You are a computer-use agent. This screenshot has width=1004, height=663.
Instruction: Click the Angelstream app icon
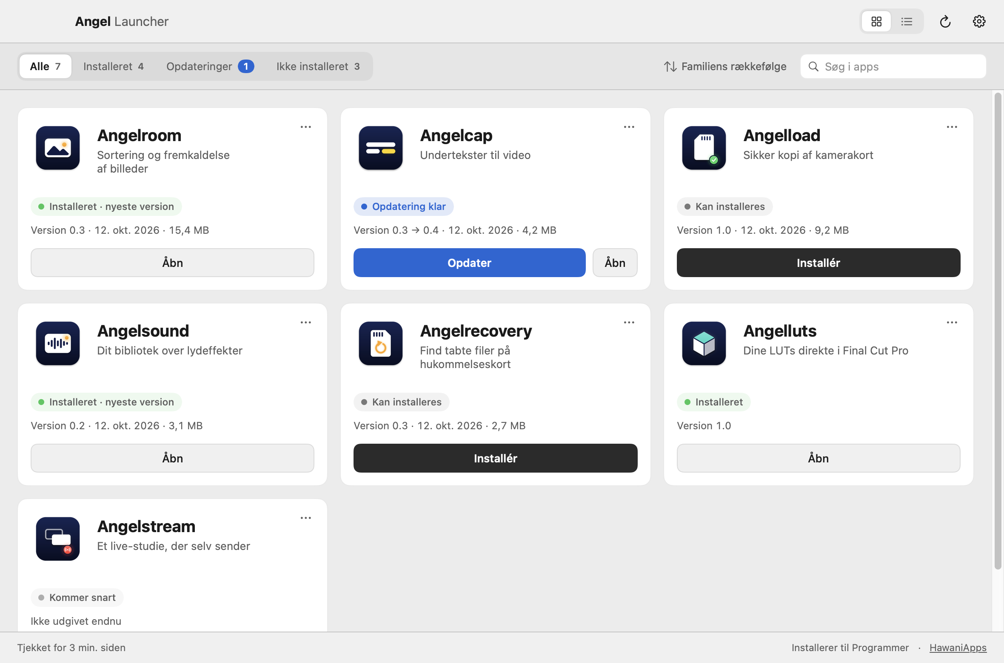[x=58, y=539]
